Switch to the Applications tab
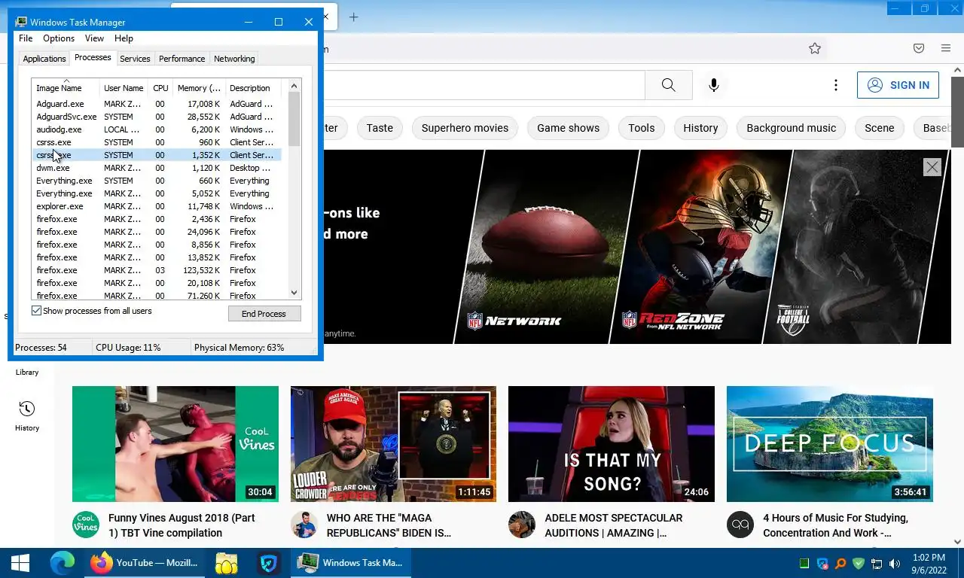The image size is (964, 578). point(44,59)
